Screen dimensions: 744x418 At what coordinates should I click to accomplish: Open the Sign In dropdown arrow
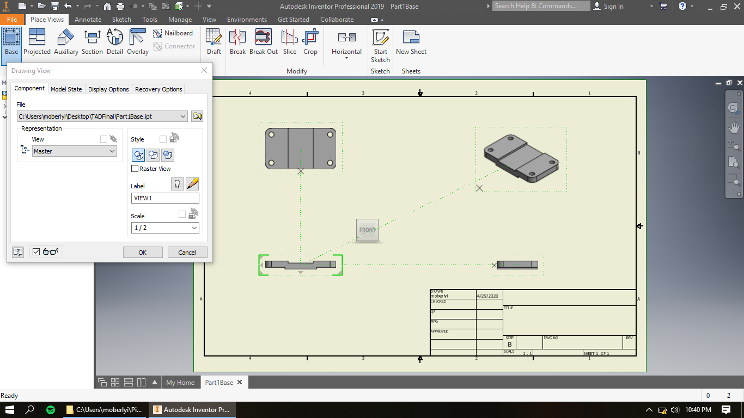pos(652,6)
